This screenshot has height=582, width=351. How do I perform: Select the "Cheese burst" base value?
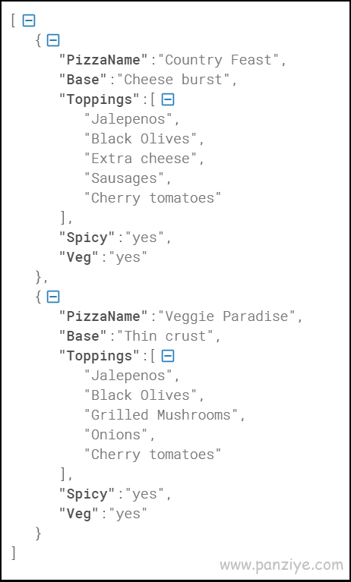click(x=173, y=80)
